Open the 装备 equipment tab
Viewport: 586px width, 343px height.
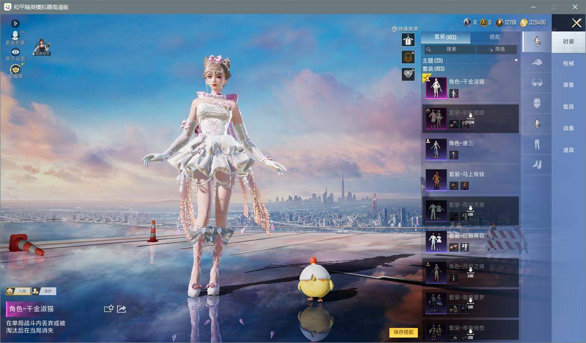click(569, 85)
